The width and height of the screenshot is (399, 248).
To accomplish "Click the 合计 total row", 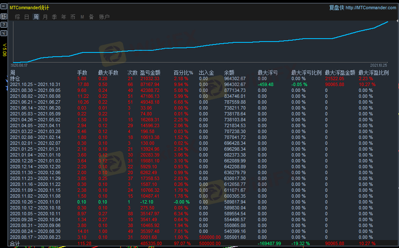I will 15,243.
